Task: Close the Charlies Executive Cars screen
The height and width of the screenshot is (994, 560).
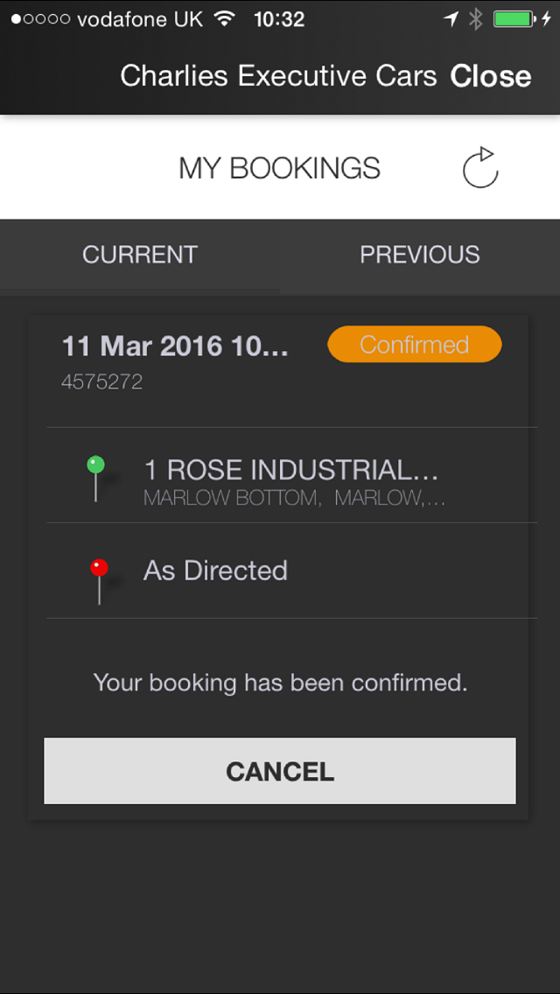Action: pos(491,76)
